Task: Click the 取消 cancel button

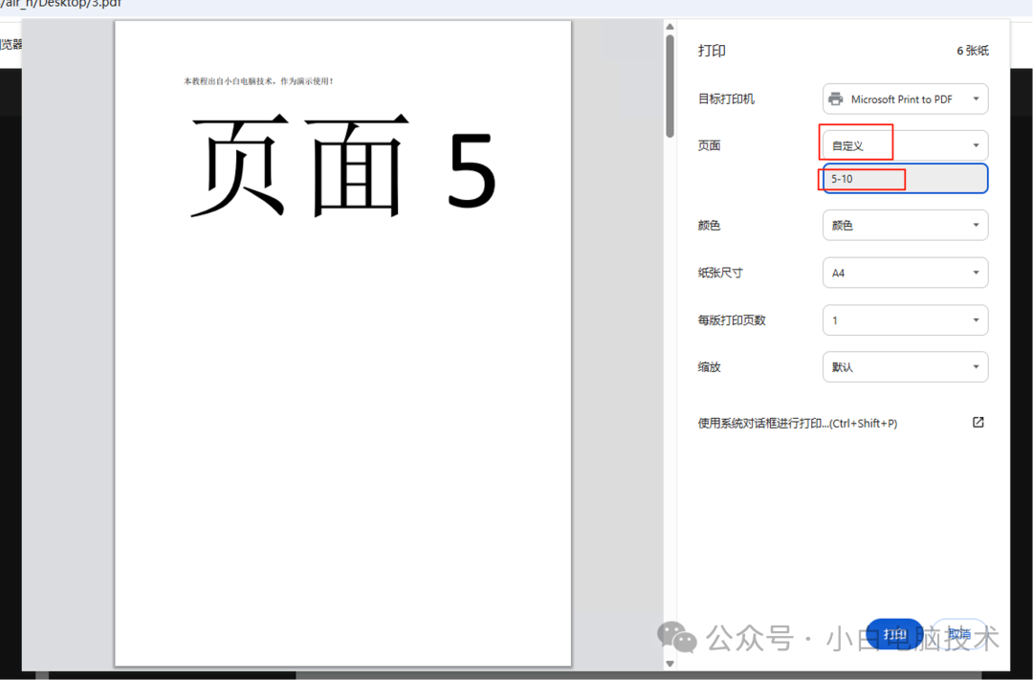Action: [959, 633]
